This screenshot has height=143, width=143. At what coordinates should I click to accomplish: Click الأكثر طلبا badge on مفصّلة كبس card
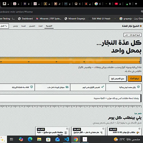coord(41,129)
